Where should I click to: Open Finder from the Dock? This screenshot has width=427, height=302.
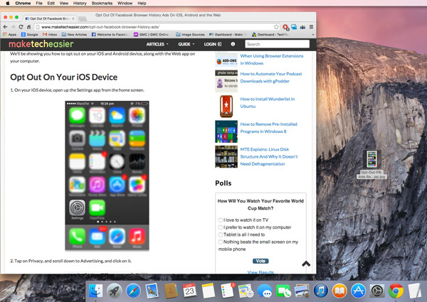tap(95, 291)
